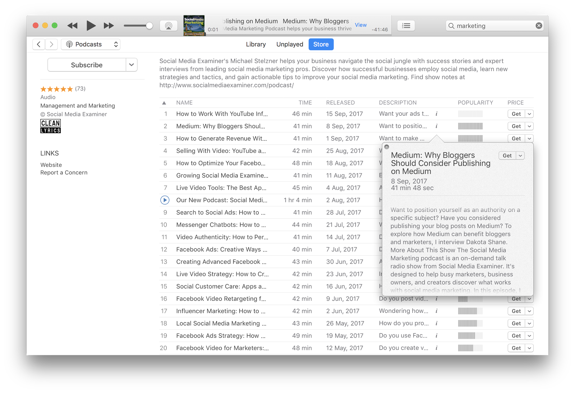Play Our New Podcast episode preview

point(165,200)
